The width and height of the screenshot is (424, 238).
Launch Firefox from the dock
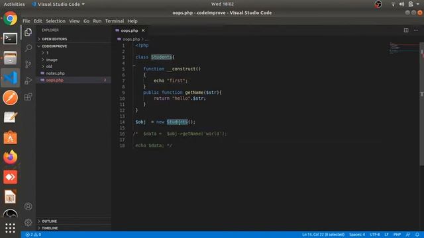click(11, 157)
